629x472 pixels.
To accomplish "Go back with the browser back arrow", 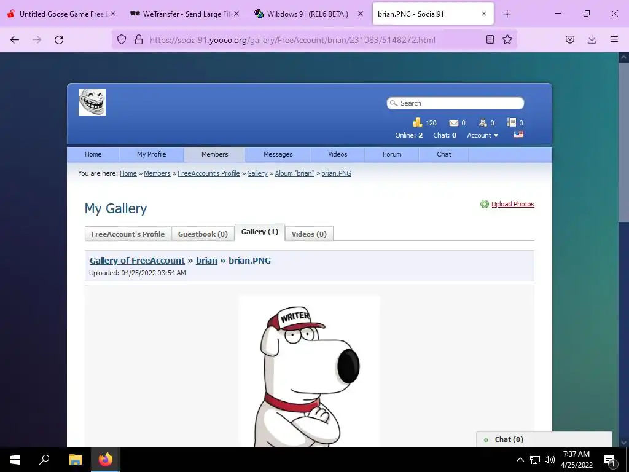I will pyautogui.click(x=15, y=39).
